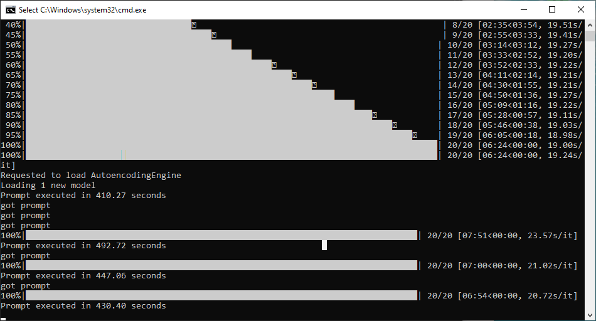
Task: Click the vertical scrollbar thumb
Action: coord(590,35)
